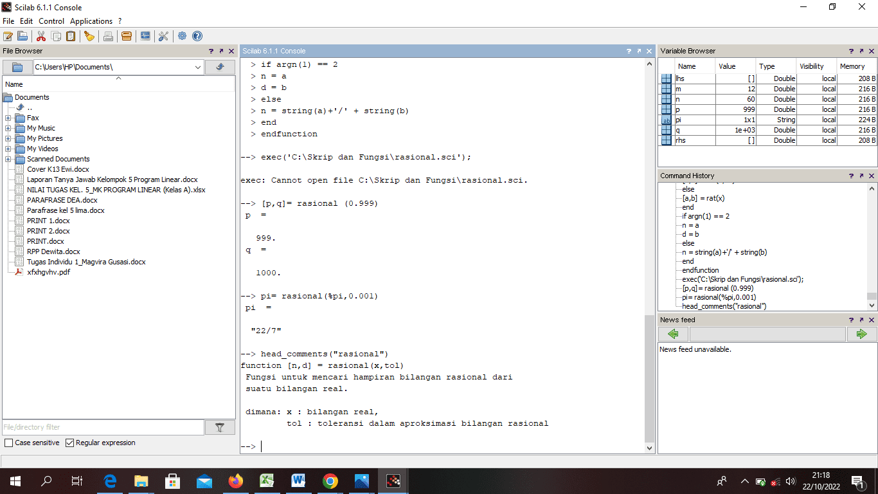Viewport: 878px width, 494px height.
Task: Sort variables by Type column header
Action: click(775, 66)
